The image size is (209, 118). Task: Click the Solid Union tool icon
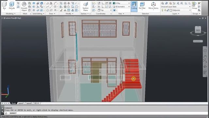click(34, 3)
